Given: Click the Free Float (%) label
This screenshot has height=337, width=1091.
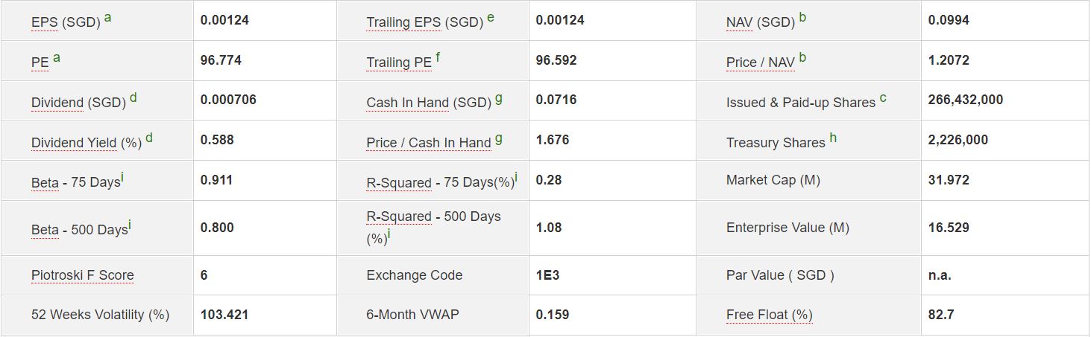Looking at the screenshot, I should click(769, 315).
